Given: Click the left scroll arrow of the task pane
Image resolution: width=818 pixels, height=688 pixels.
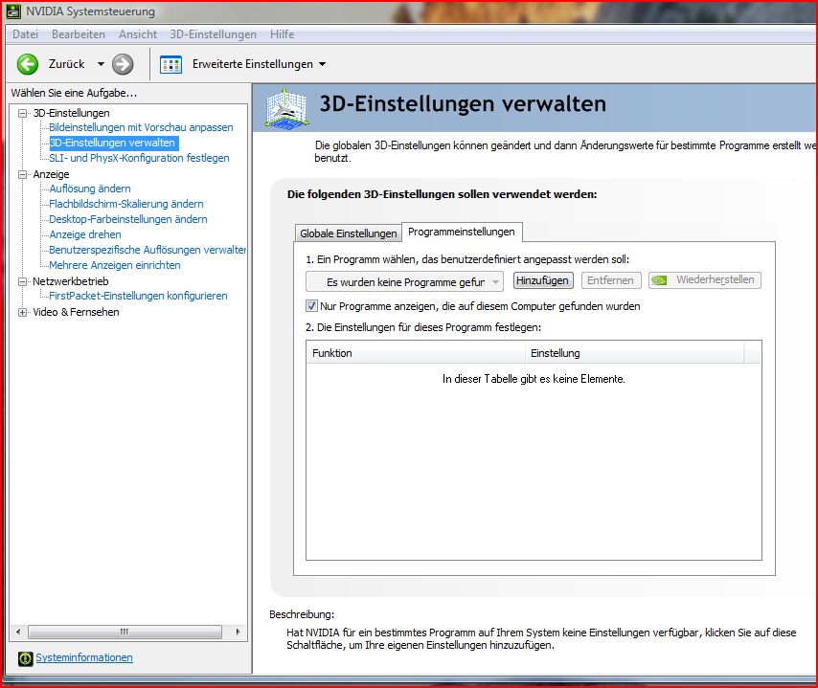Looking at the screenshot, I should (18, 632).
